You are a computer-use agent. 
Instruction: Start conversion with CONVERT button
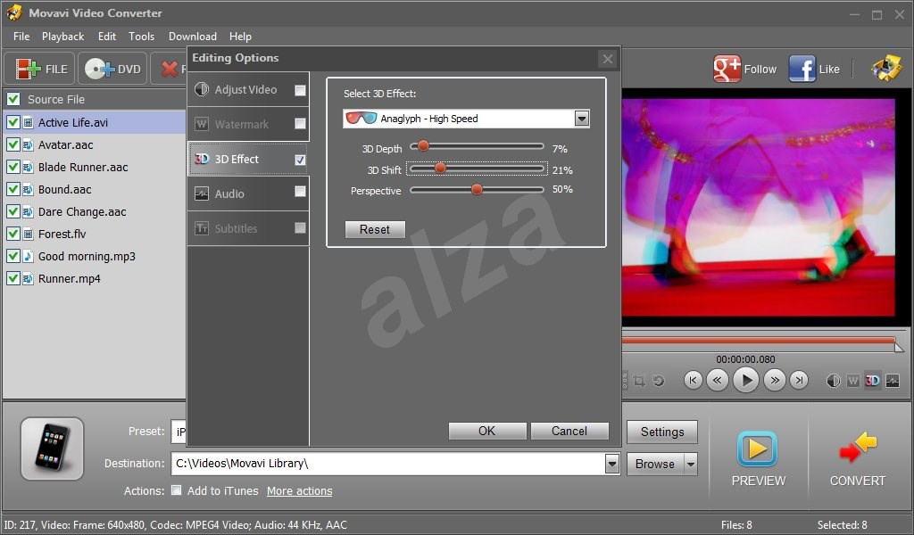point(858,458)
